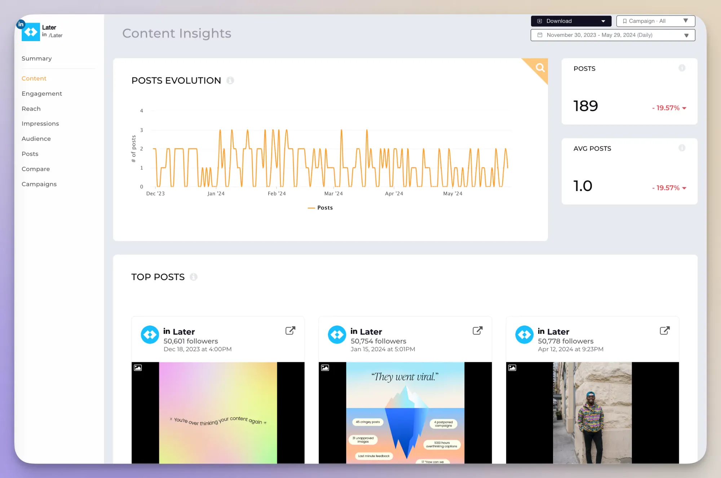Click the 189 posts value
Screen dimensions: 721x478
point(586,106)
